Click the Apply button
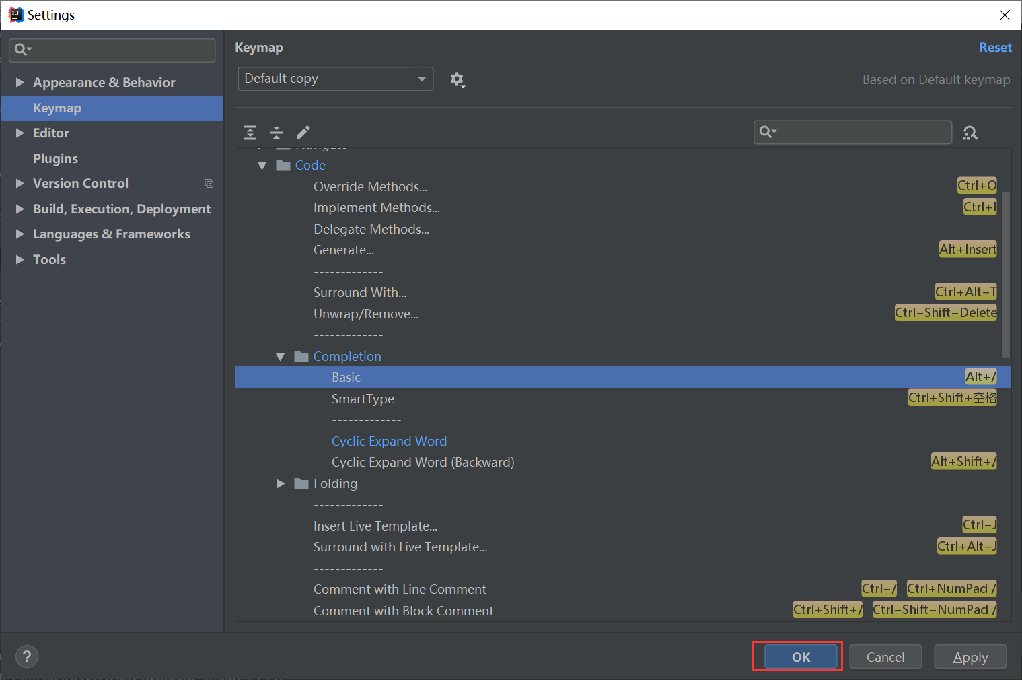 coord(970,656)
